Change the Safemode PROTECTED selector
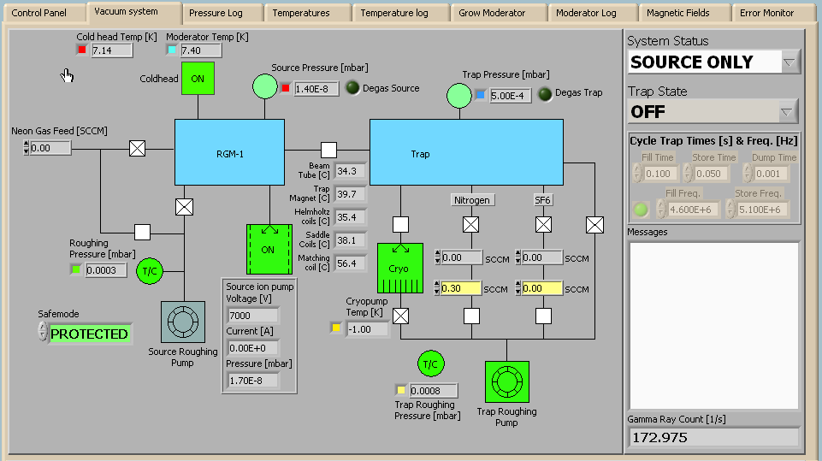Screen dimensions: 822x461 click(43, 334)
